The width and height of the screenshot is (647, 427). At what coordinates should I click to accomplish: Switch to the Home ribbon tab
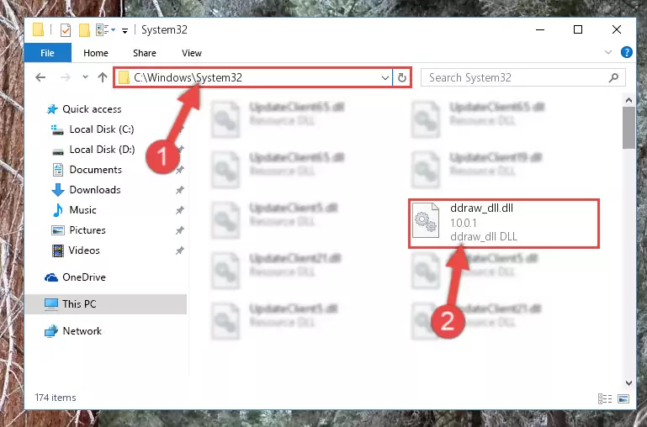click(96, 53)
